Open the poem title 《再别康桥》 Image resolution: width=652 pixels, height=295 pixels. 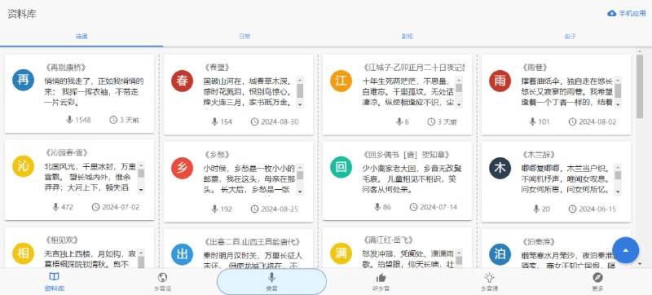pos(66,67)
